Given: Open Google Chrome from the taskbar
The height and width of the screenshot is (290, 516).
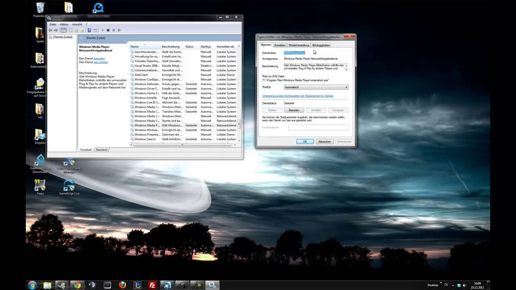Looking at the screenshot, I should click(77, 285).
